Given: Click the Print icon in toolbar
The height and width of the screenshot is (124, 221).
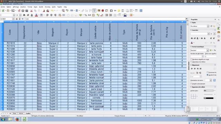Looking at the screenshot, I should point(23,11).
